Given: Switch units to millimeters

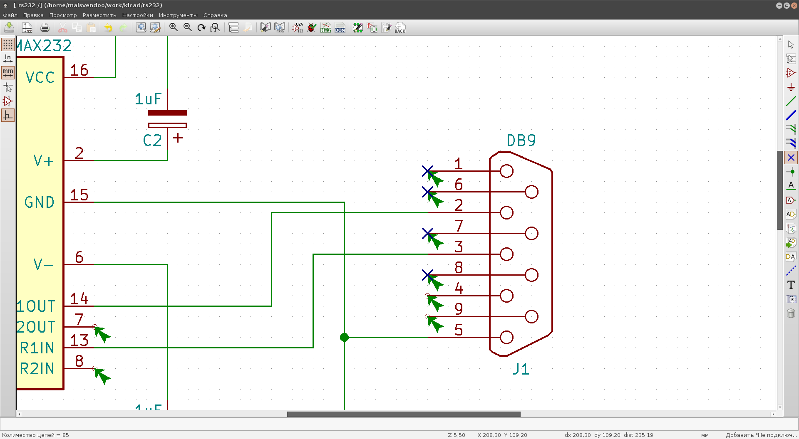Looking at the screenshot, I should [x=8, y=73].
